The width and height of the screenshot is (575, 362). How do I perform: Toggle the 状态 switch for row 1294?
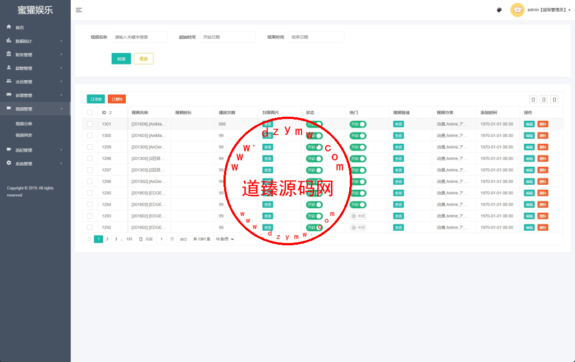coord(314,204)
